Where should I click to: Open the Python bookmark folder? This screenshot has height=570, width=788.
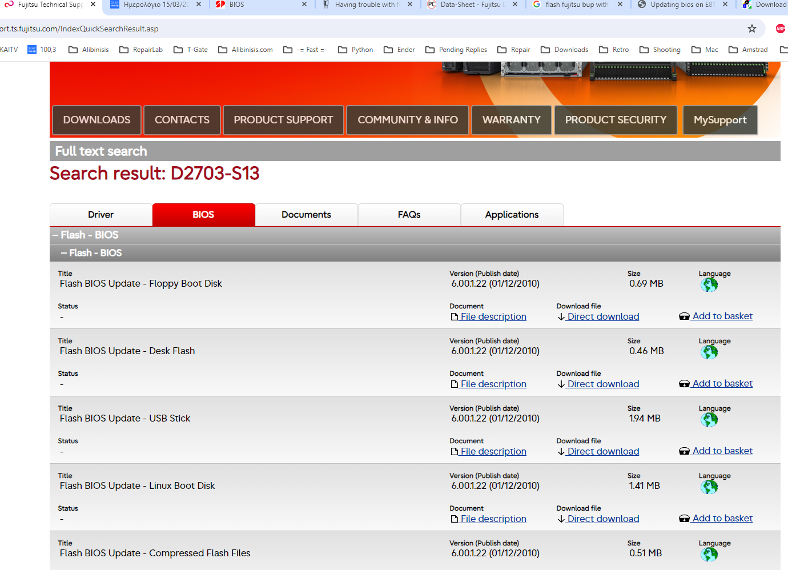pos(356,50)
